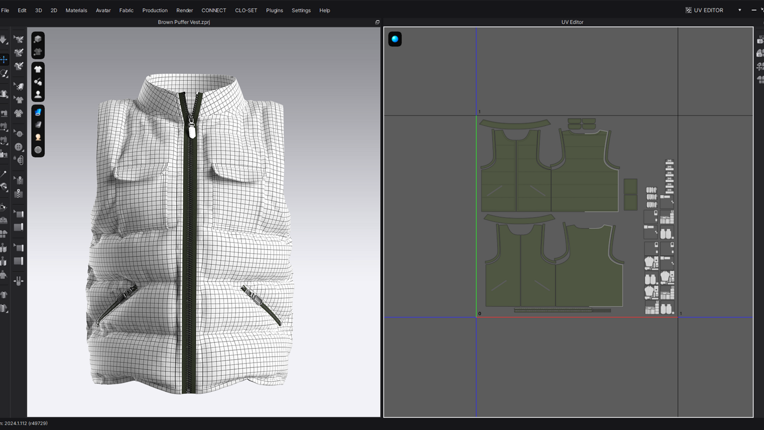Pop out the 3D window via the float icon
This screenshot has height=430, width=764.
(x=377, y=22)
